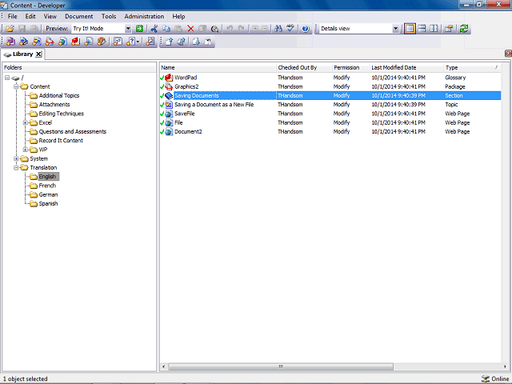
Task: Check in document with up-arrow icon
Action: [x=169, y=42]
